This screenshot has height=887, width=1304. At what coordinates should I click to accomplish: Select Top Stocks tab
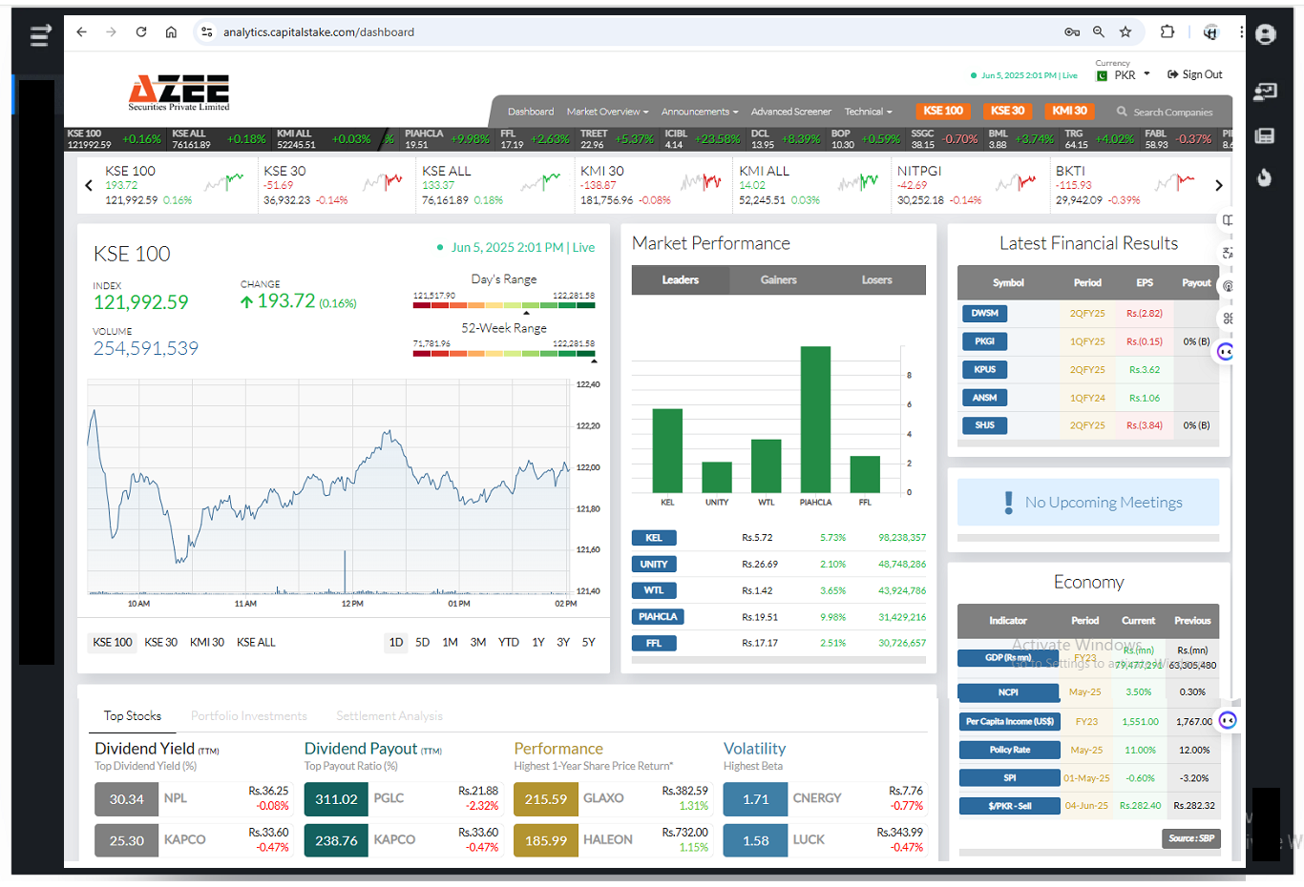tap(133, 716)
